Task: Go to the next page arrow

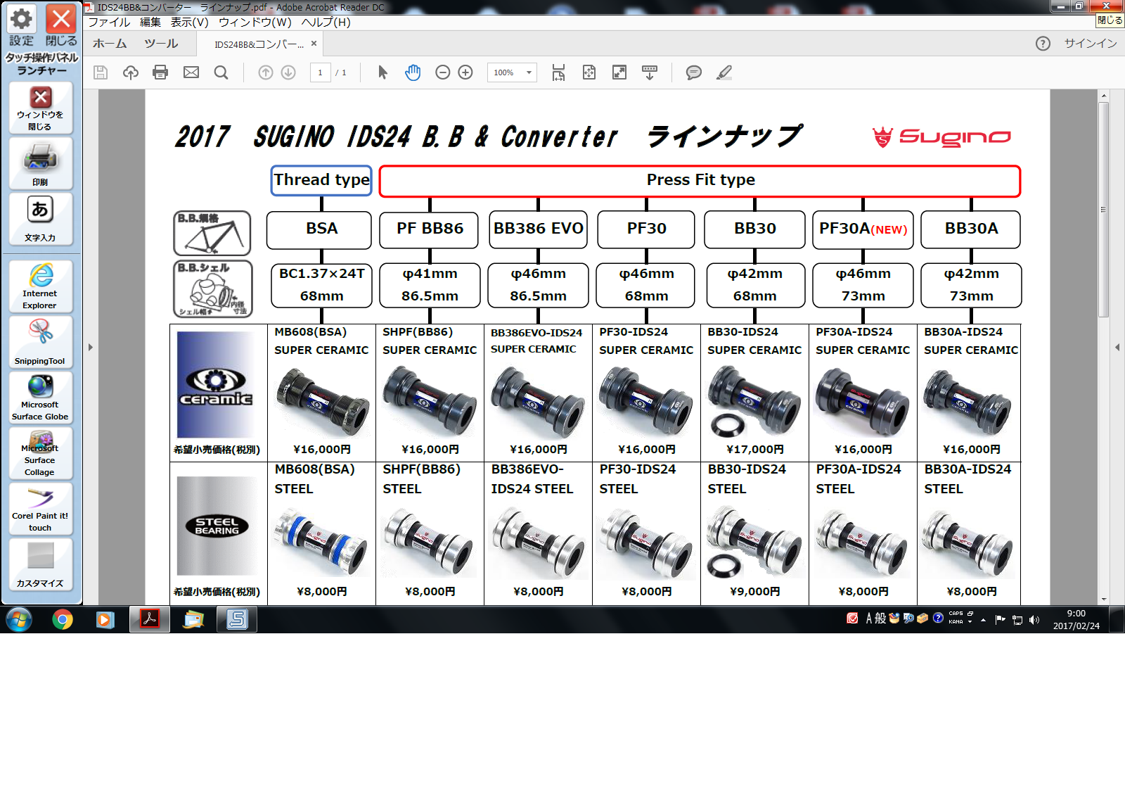Action: (x=288, y=72)
